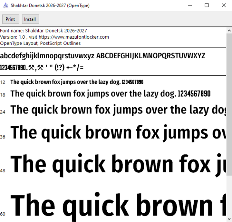
Task: Click the digits and symbols sample line
Action: [x=42, y=68]
